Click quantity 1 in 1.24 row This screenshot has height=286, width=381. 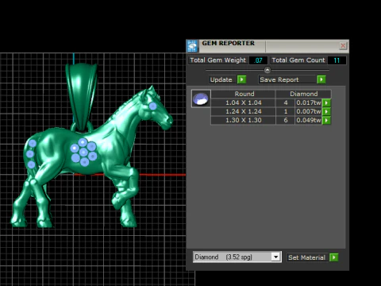coord(286,111)
